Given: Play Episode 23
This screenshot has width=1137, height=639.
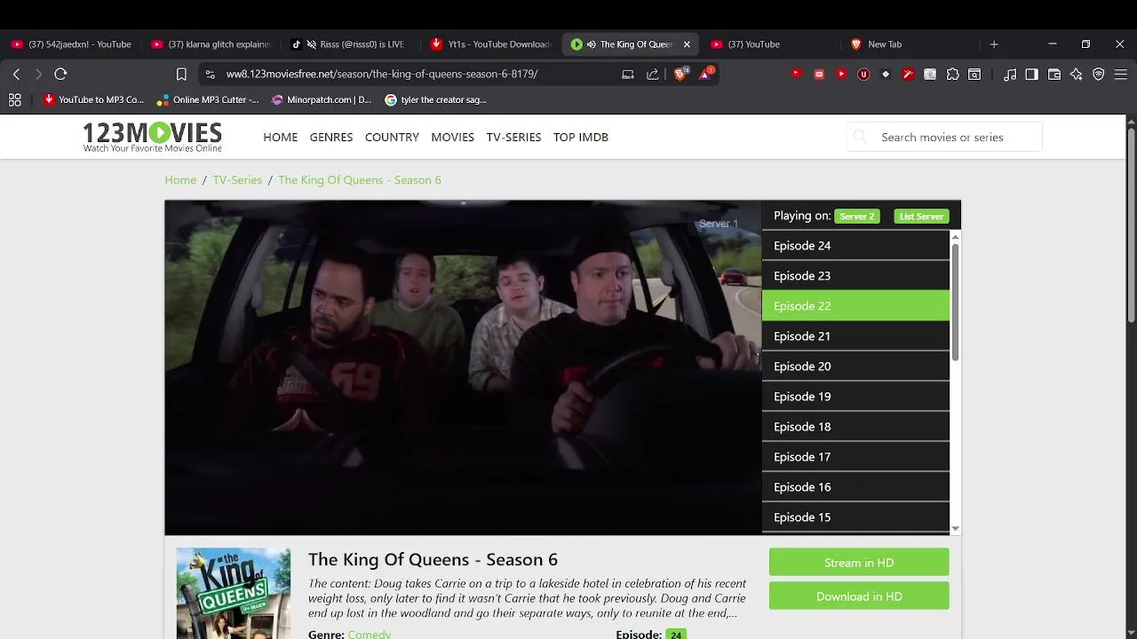Looking at the screenshot, I should tap(855, 276).
